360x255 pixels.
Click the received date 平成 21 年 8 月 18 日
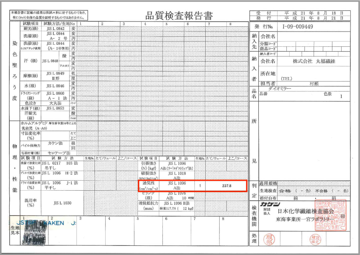click(314, 13)
